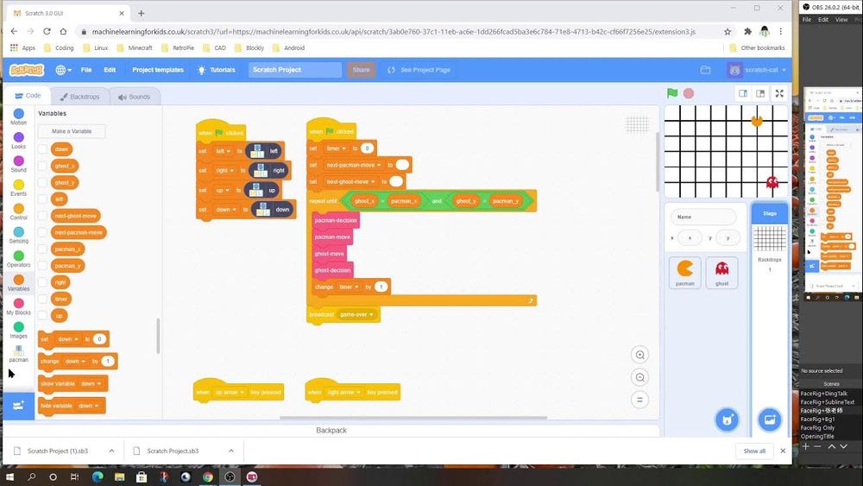This screenshot has width=863, height=486.
Task: Reload the browser page
Action: pyautogui.click(x=47, y=31)
